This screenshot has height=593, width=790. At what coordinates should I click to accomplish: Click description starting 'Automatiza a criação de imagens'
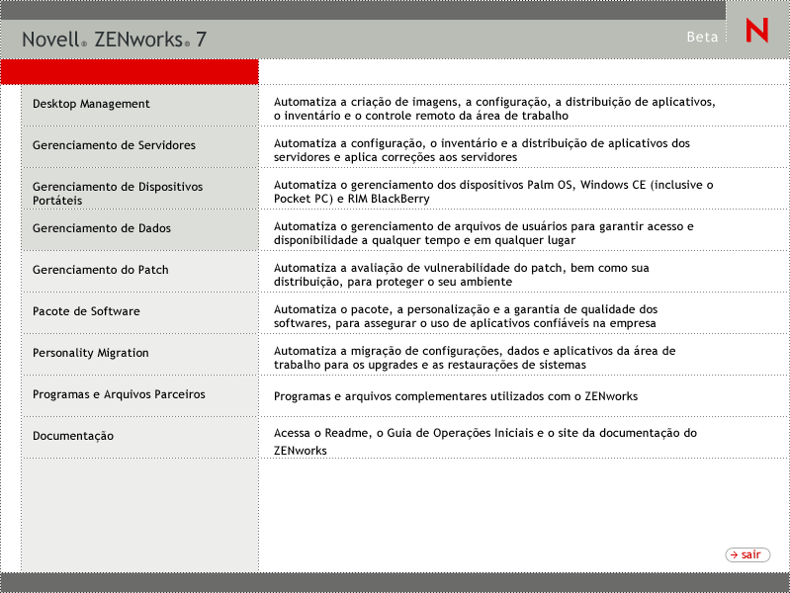point(494,109)
